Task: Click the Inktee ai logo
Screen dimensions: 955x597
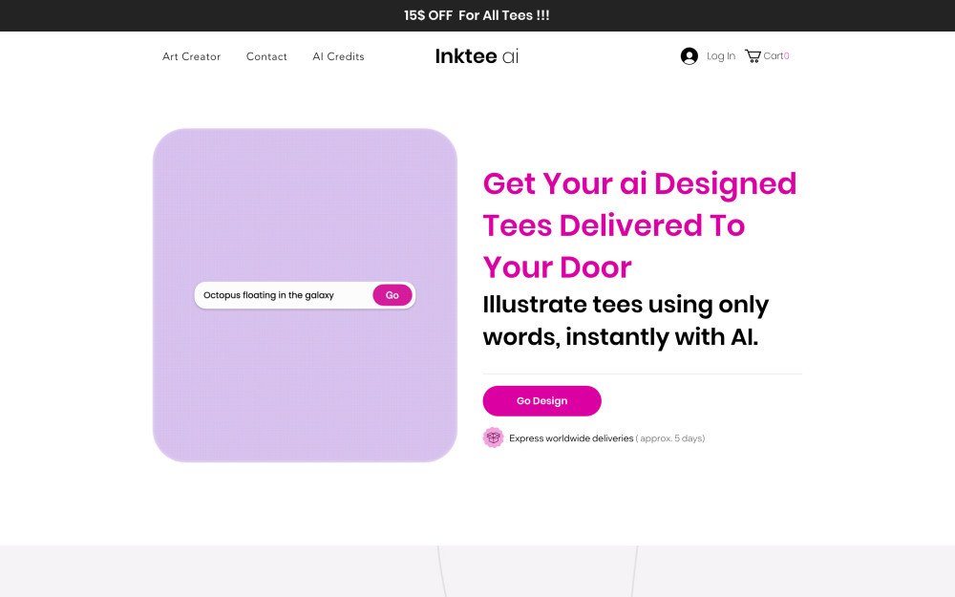Action: coord(476,56)
